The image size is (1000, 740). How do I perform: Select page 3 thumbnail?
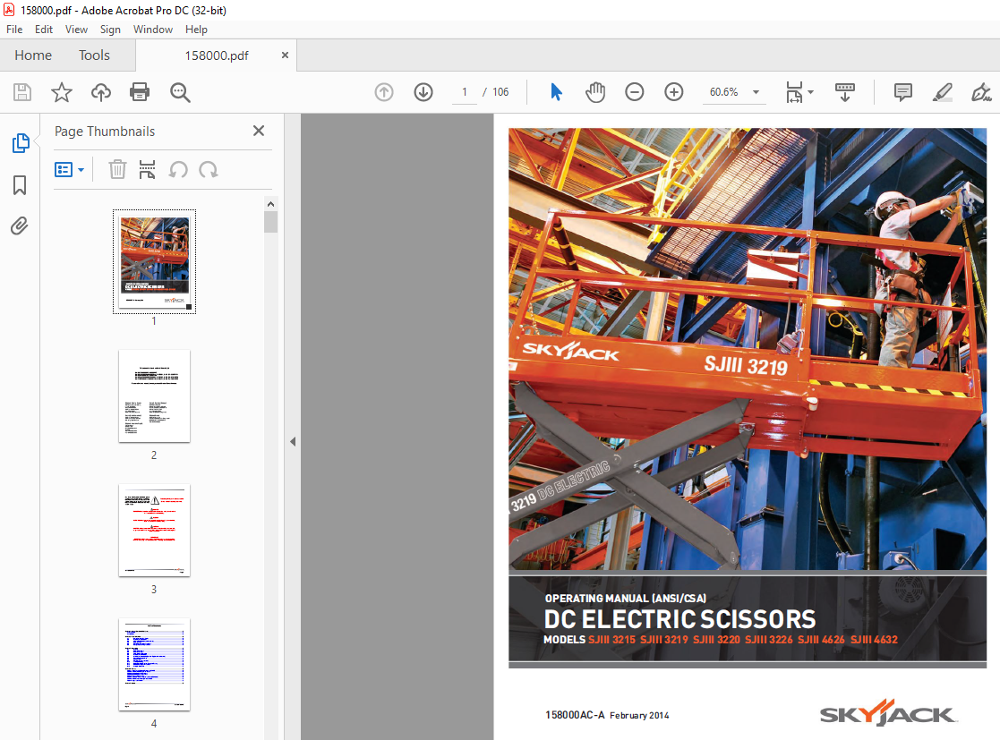pos(154,531)
